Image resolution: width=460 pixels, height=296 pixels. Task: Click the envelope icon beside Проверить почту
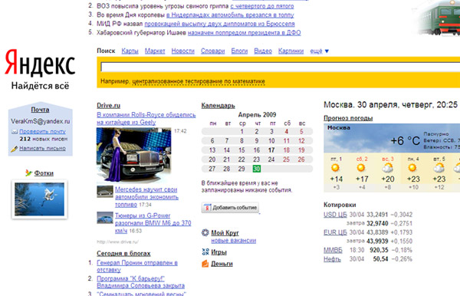15,132
